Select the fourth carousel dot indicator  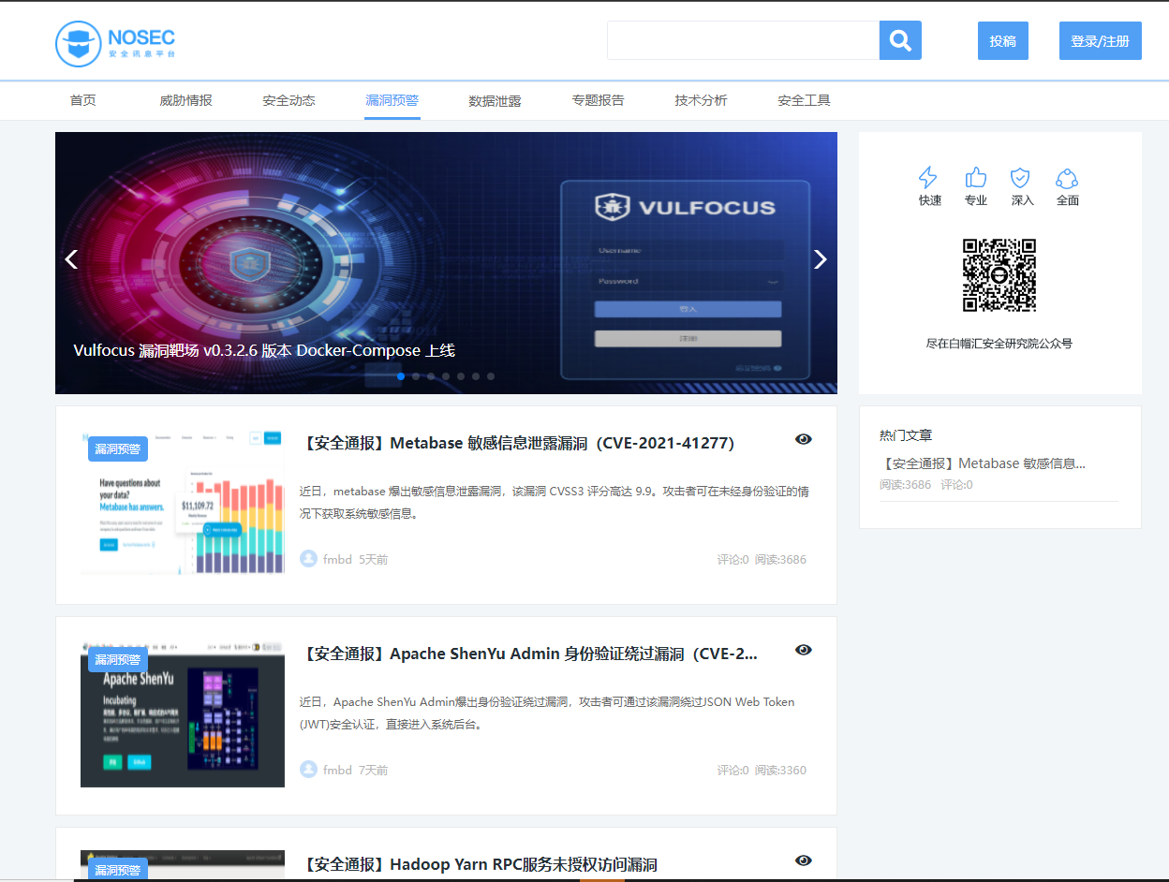pyautogui.click(x=446, y=376)
